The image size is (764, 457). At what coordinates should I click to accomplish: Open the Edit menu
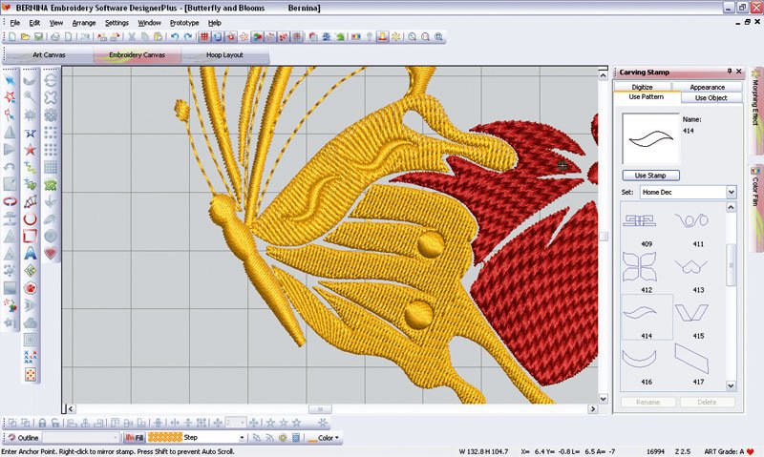pyautogui.click(x=34, y=23)
